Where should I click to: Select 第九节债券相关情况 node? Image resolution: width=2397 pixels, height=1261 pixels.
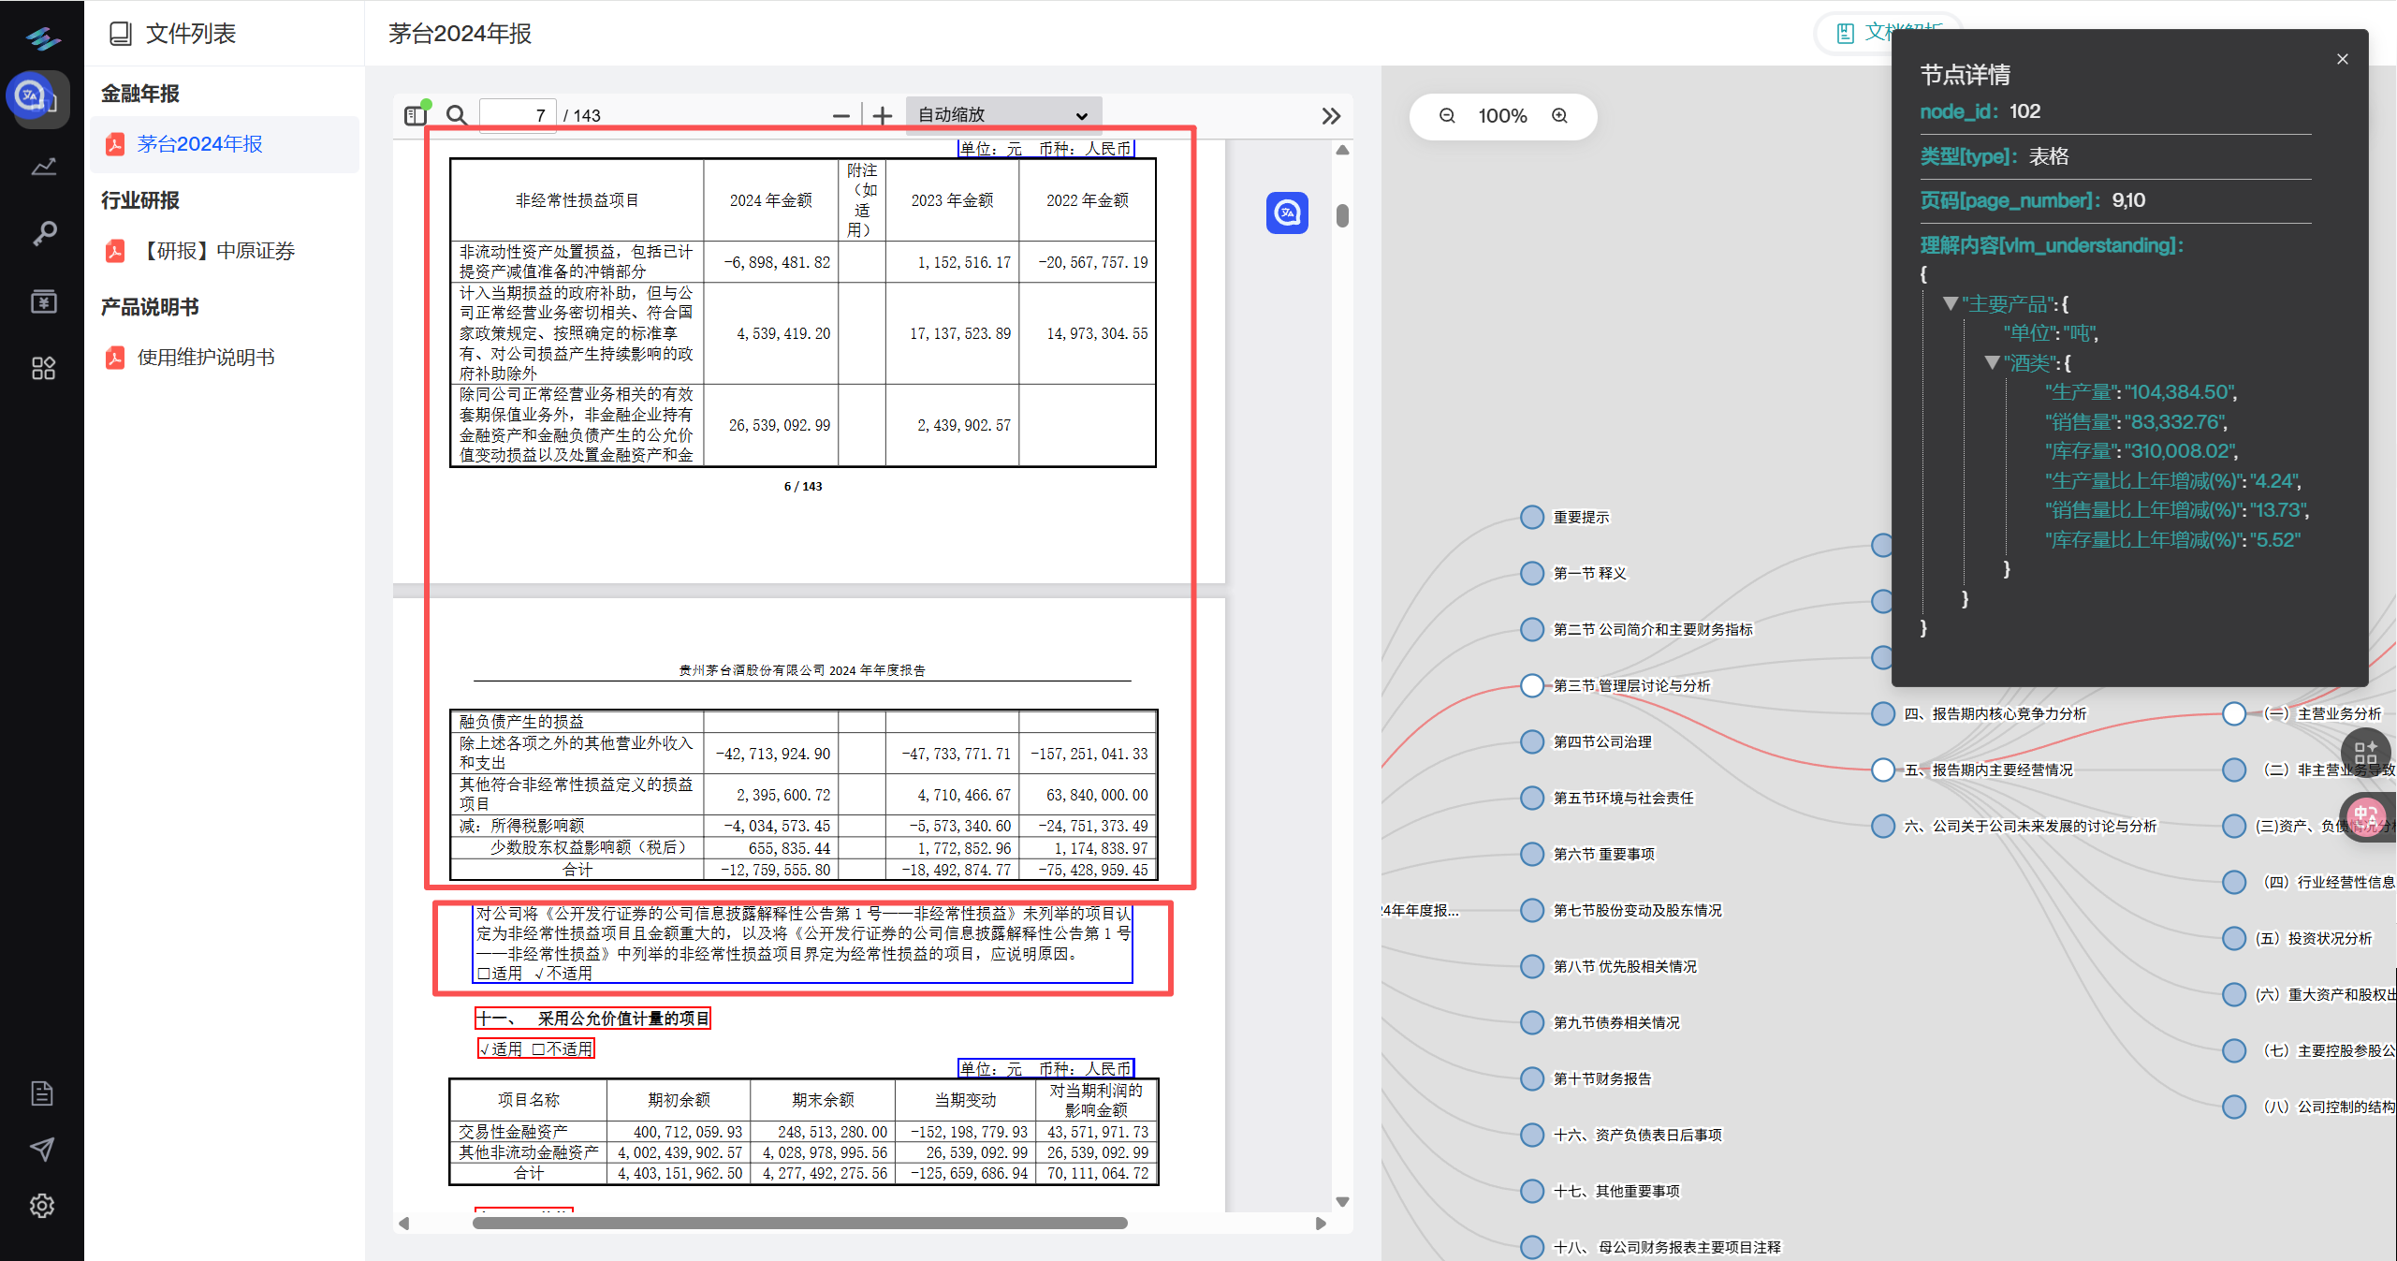(1532, 1022)
